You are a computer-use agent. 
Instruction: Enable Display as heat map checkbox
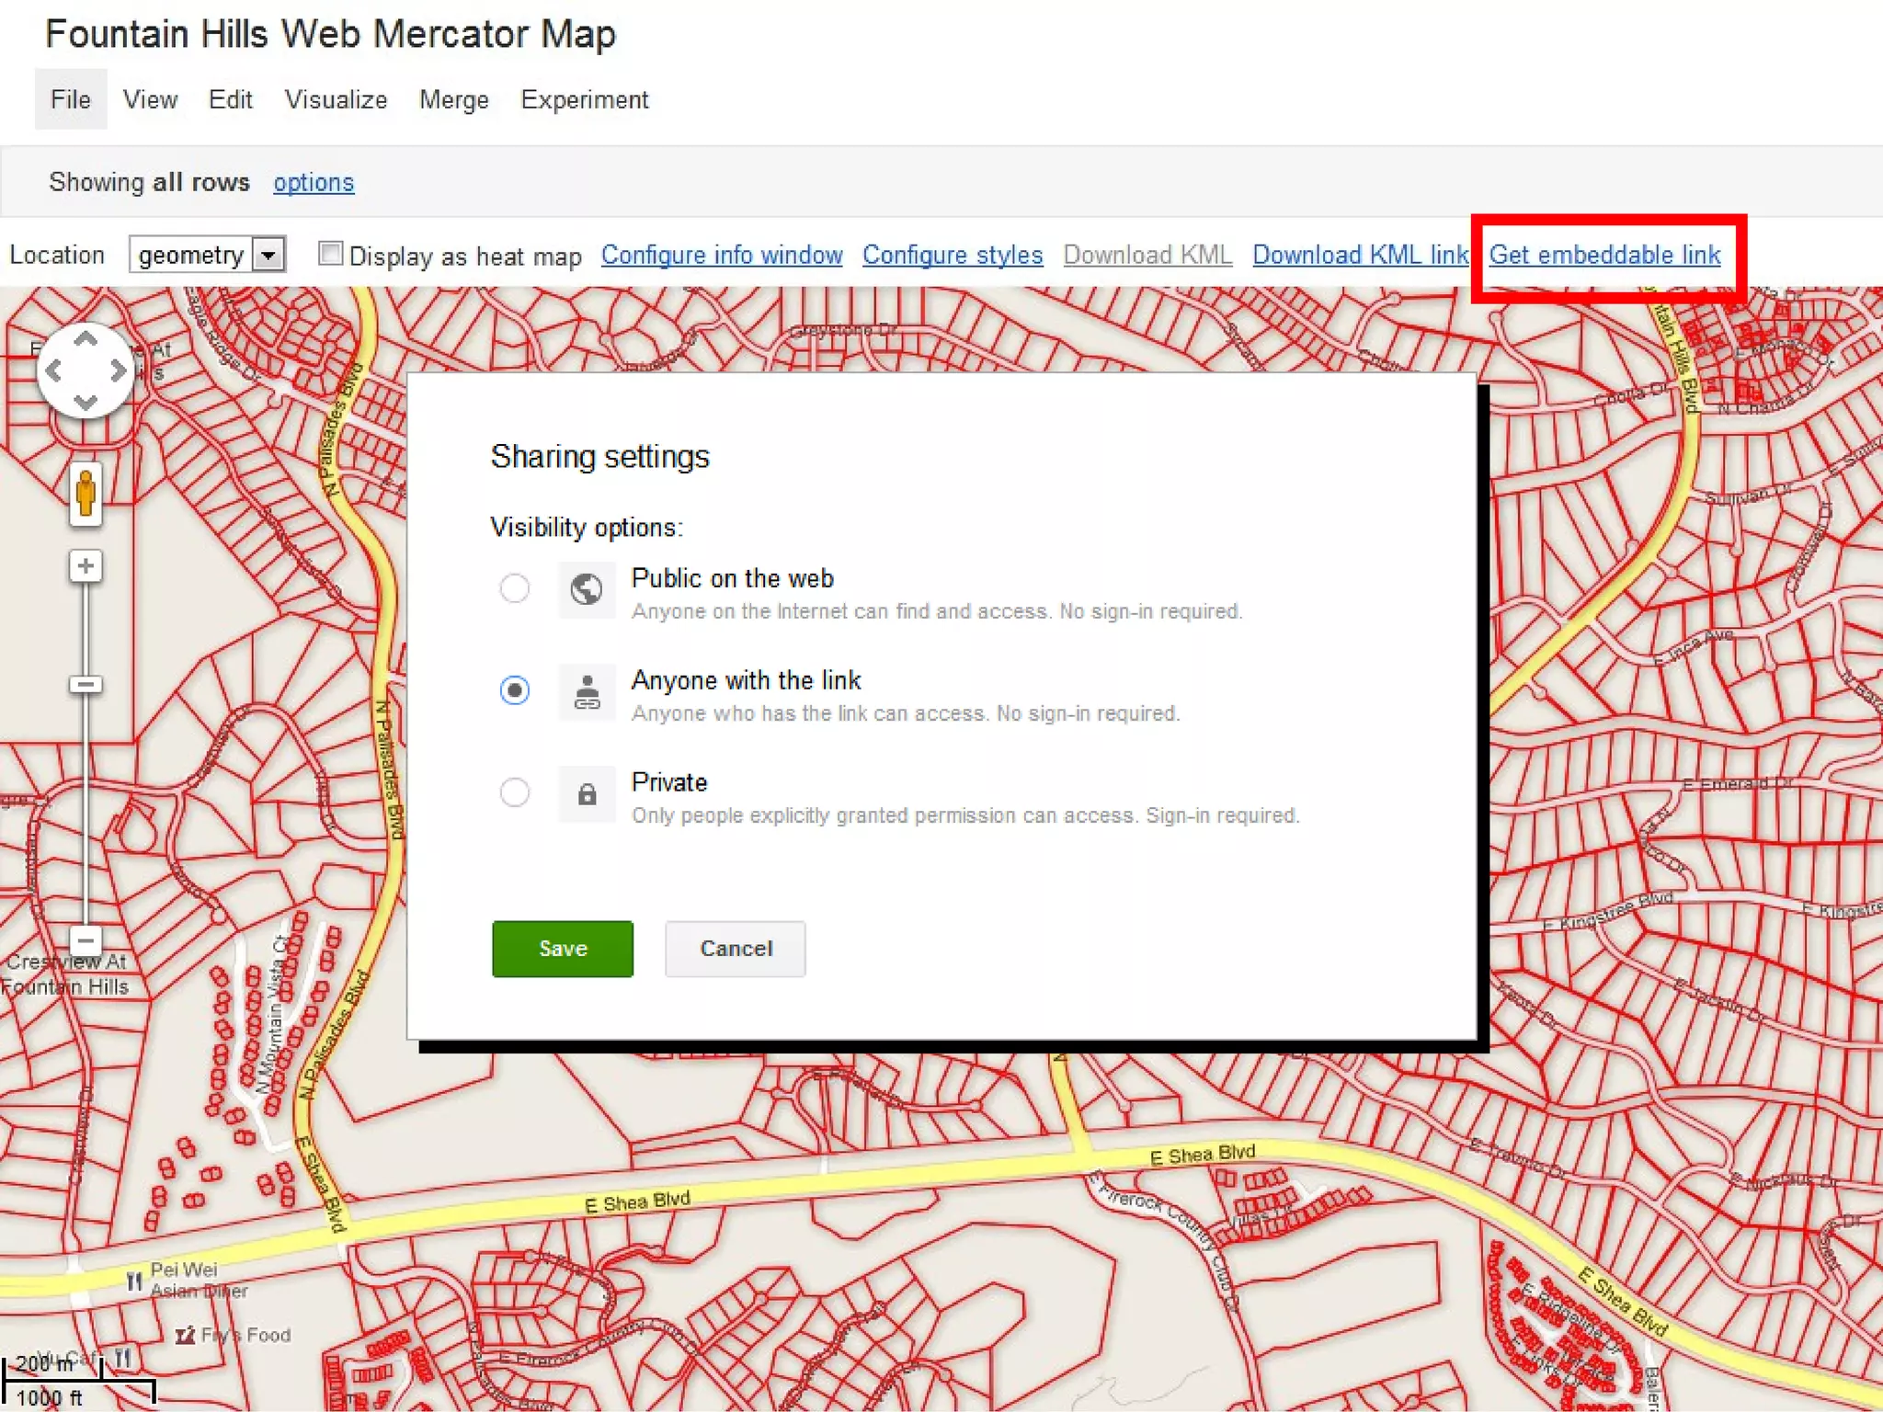(330, 253)
